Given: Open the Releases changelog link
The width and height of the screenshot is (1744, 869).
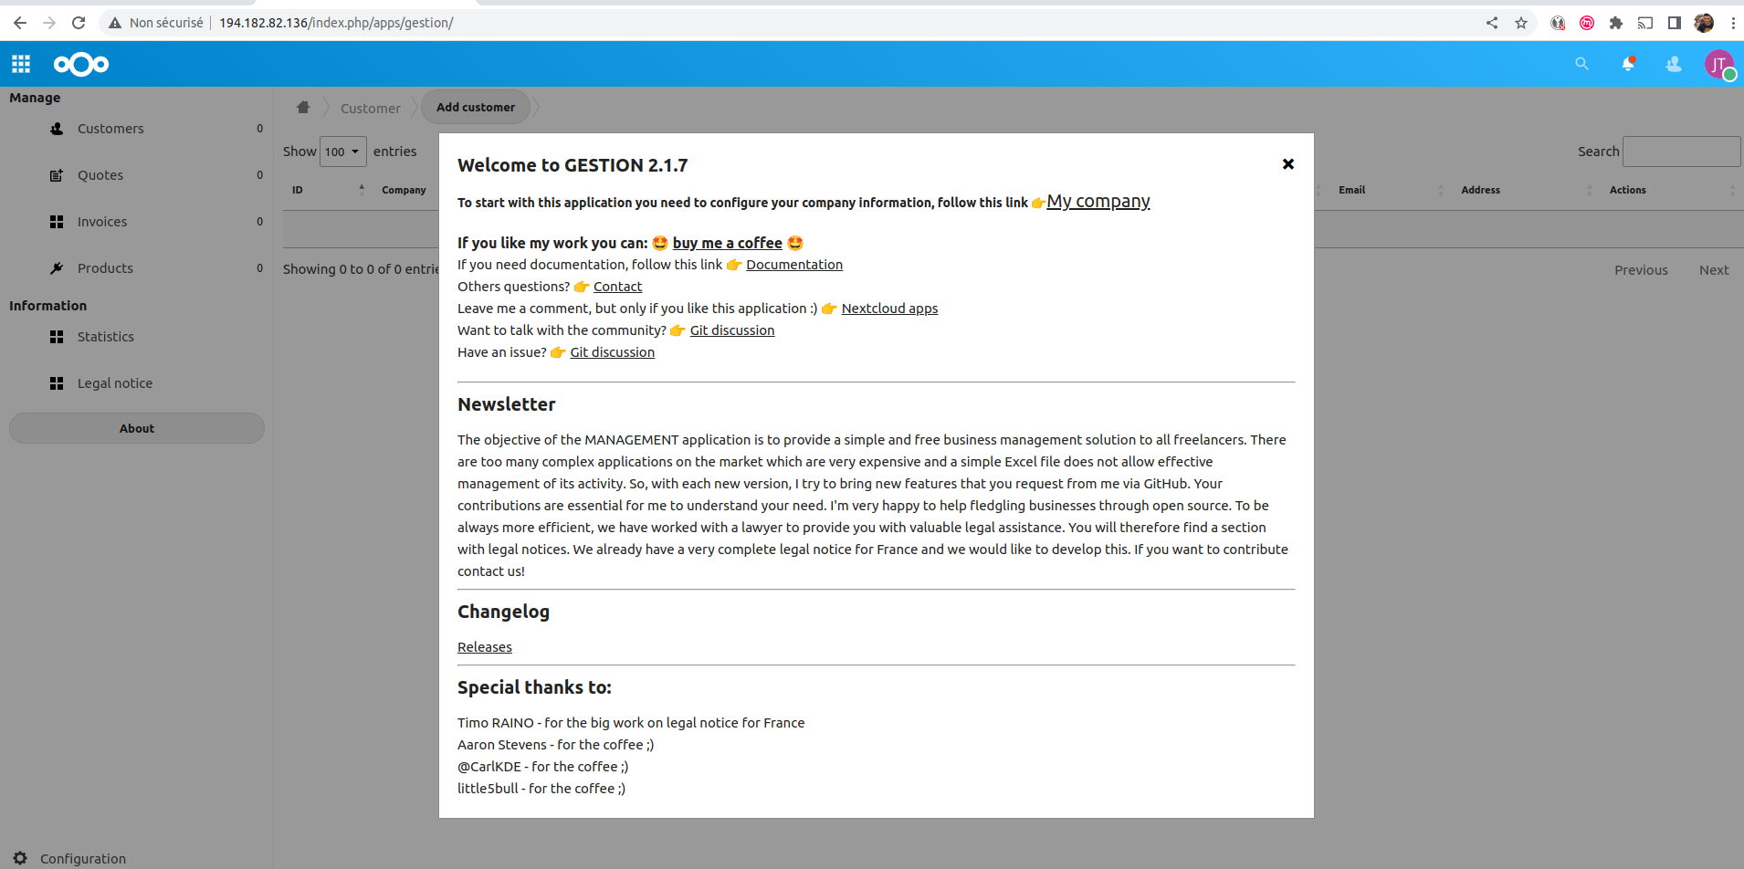Looking at the screenshot, I should coord(485,647).
